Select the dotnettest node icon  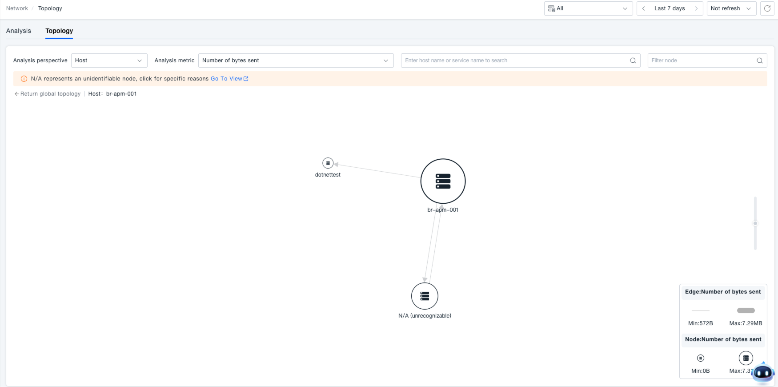coord(328,163)
